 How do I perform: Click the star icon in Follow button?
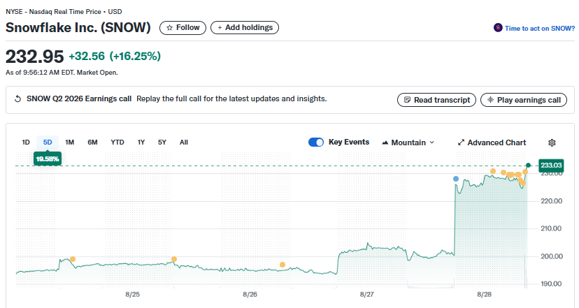(169, 28)
